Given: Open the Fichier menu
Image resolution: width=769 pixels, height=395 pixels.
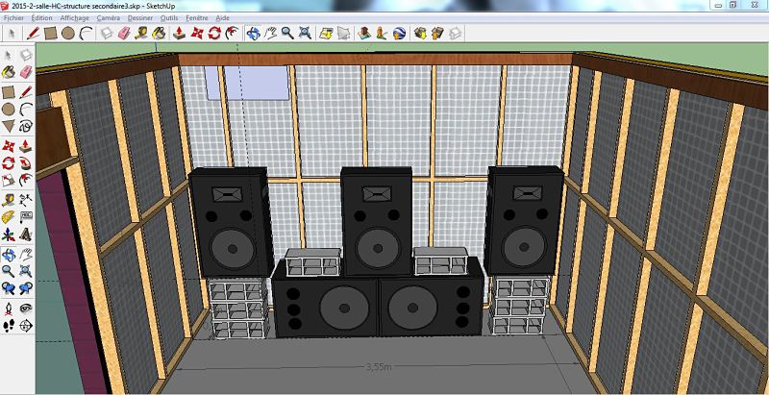Looking at the screenshot, I should 13,17.
